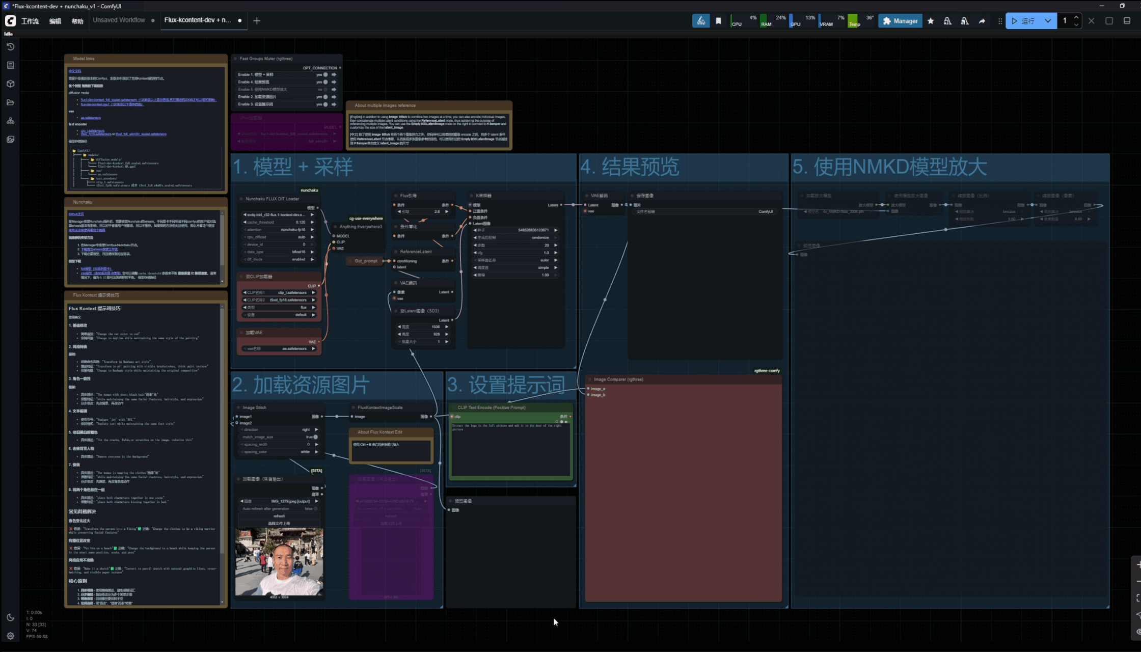This screenshot has height=652, width=1141.
Task: Open the 采样器名称 euler sampler dropdown
Action: coord(514,260)
